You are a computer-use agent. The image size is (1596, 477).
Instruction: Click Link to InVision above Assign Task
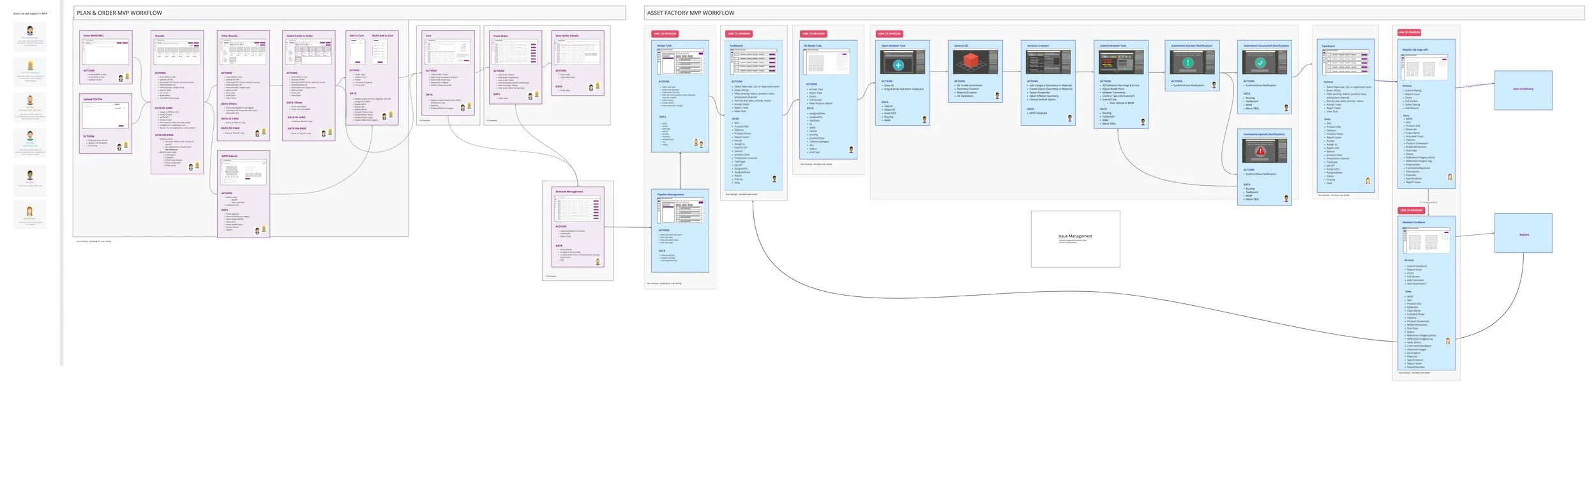665,34
